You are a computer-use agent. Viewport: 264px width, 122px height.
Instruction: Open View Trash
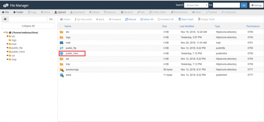tap(186, 19)
